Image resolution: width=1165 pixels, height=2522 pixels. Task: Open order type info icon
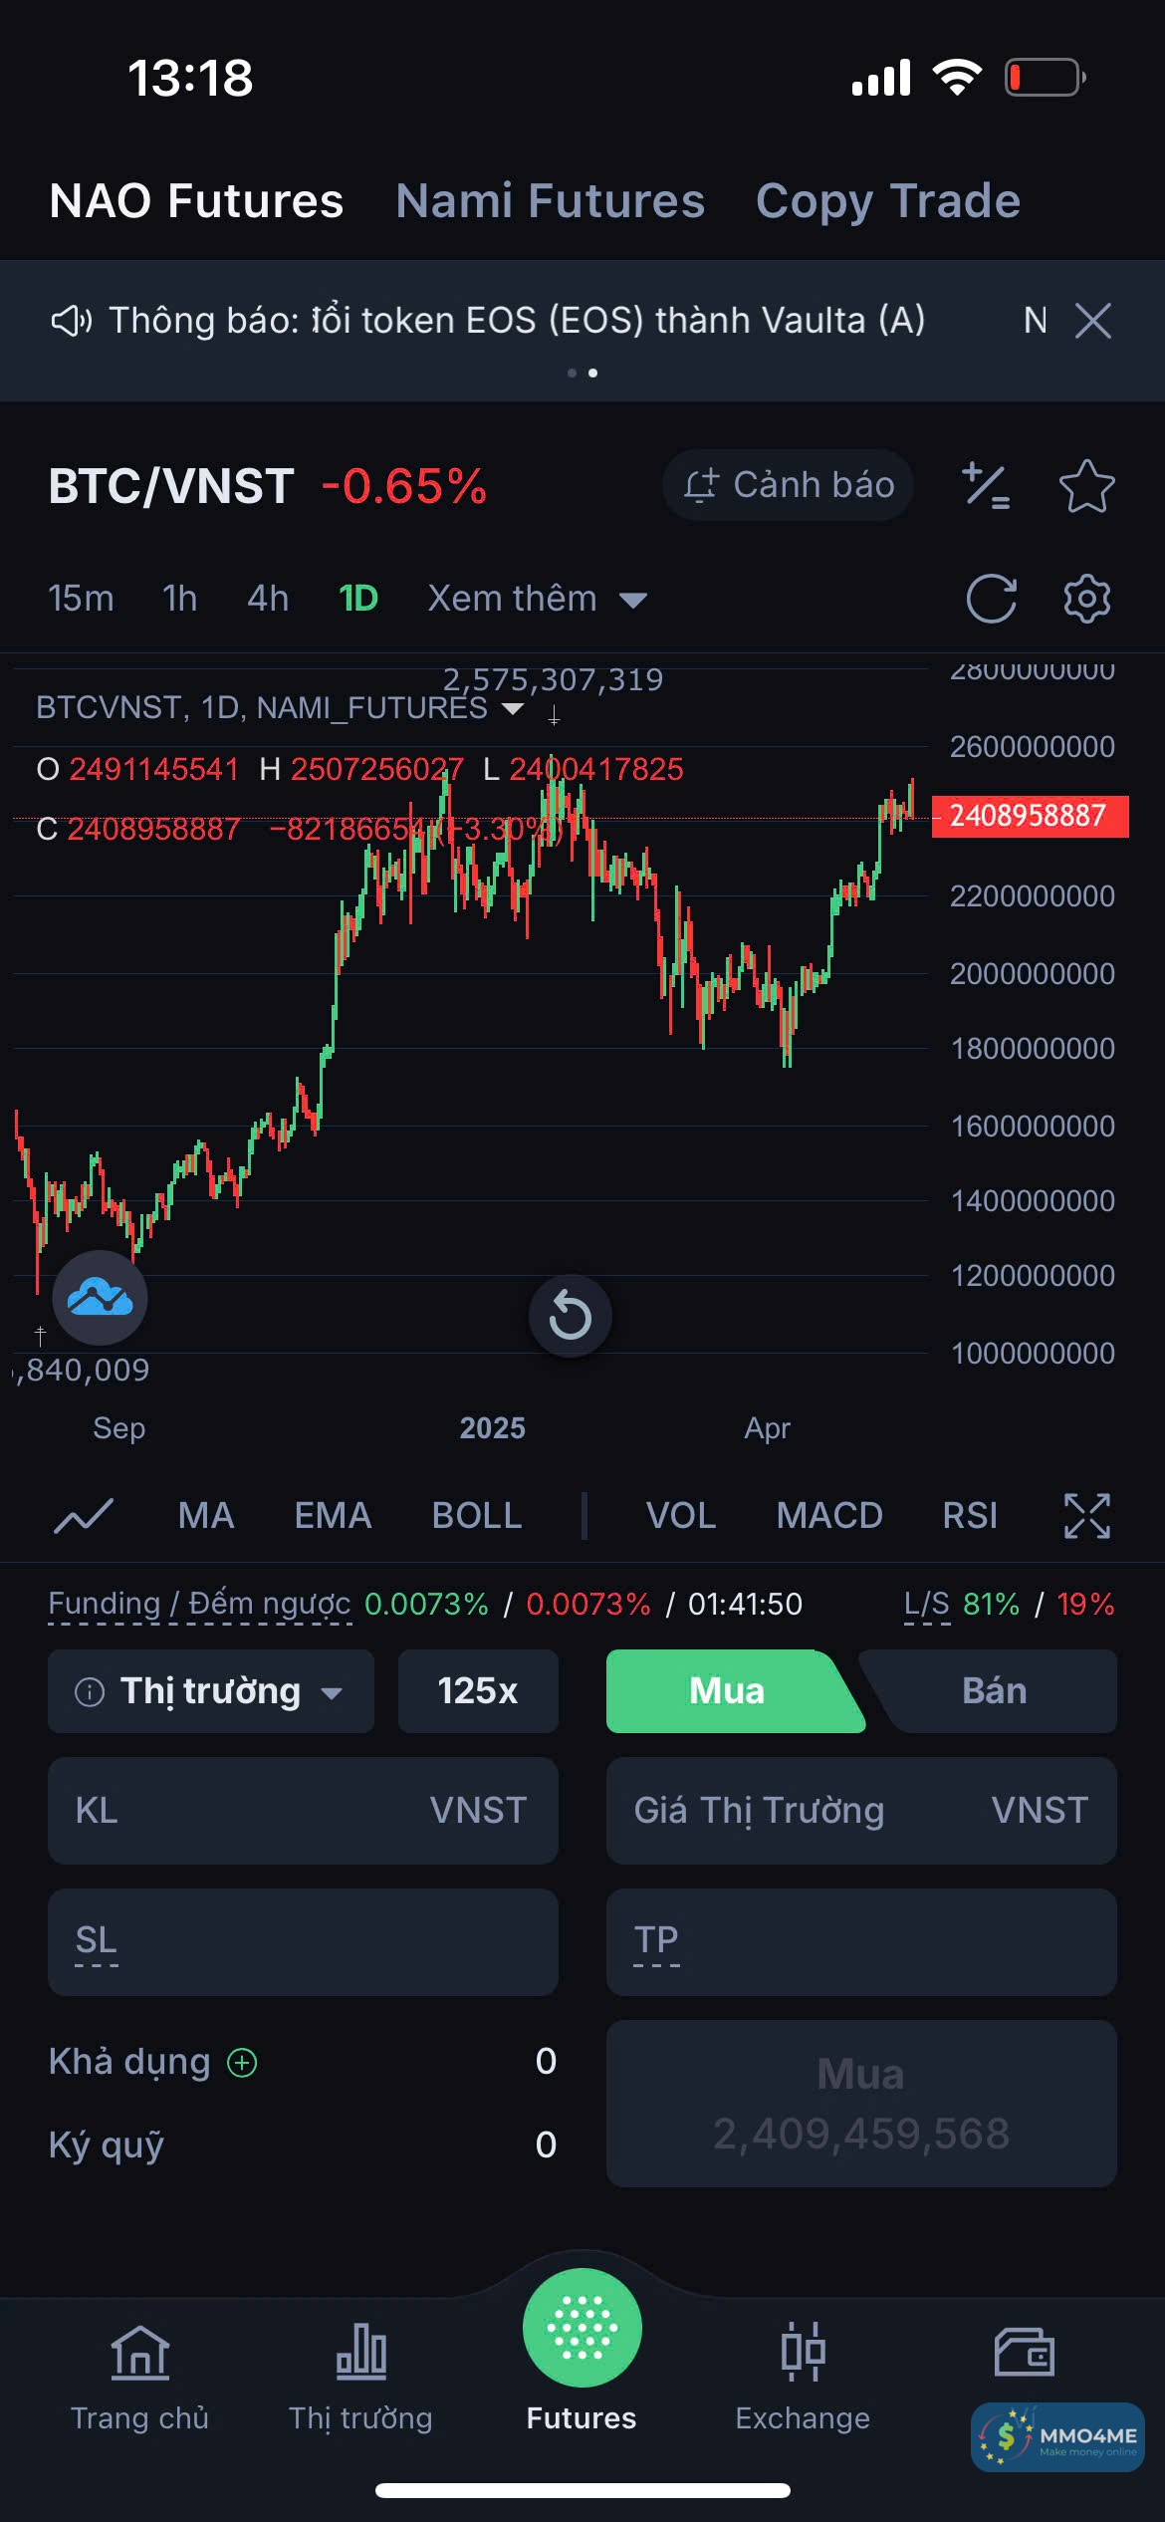tap(90, 1691)
